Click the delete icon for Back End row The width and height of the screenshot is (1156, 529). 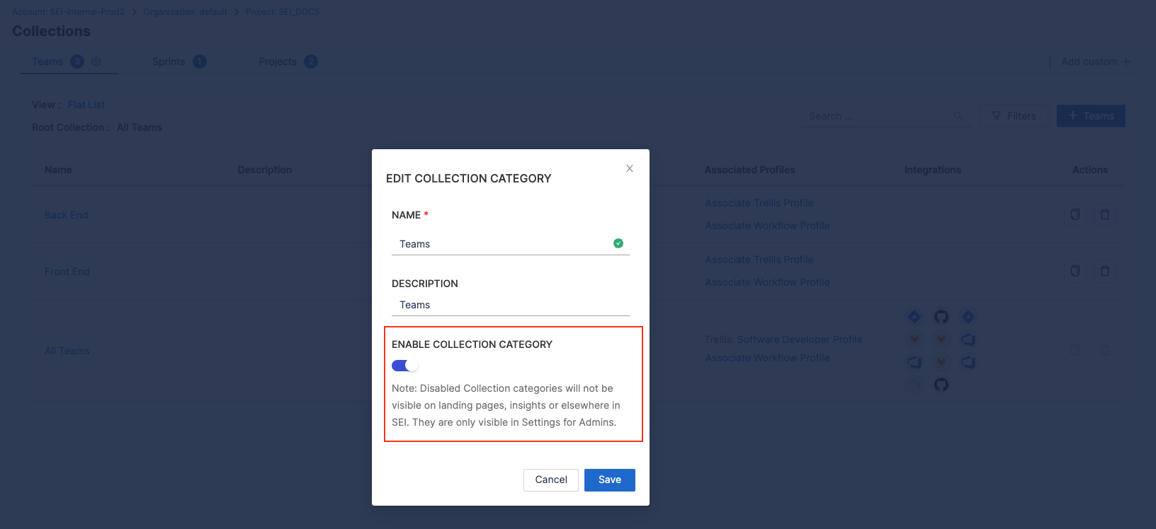tap(1104, 214)
